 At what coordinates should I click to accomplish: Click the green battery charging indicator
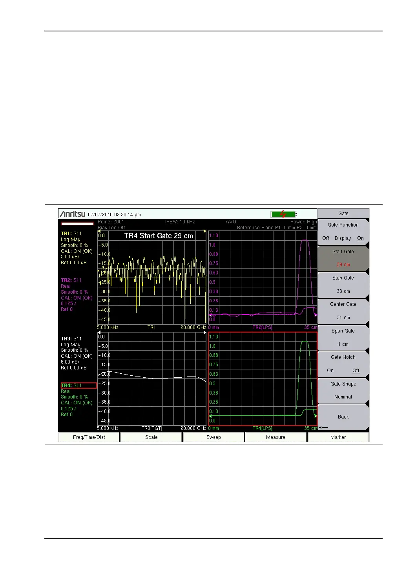pos(283,214)
